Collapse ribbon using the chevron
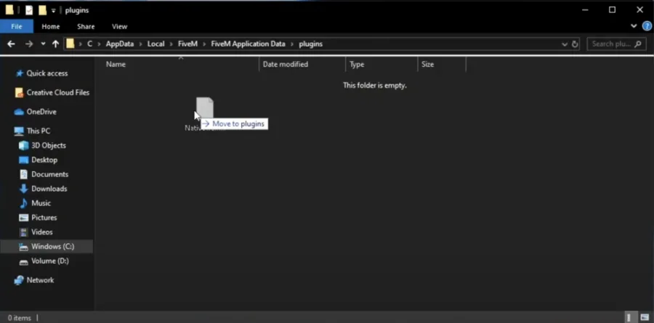654x323 pixels. (634, 26)
